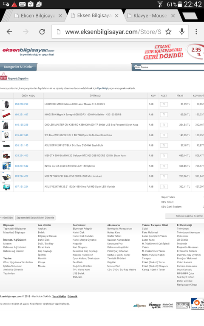Open product code 158.268.299
Screen dimensions: 204x326
pyautogui.click(x=21, y=104)
